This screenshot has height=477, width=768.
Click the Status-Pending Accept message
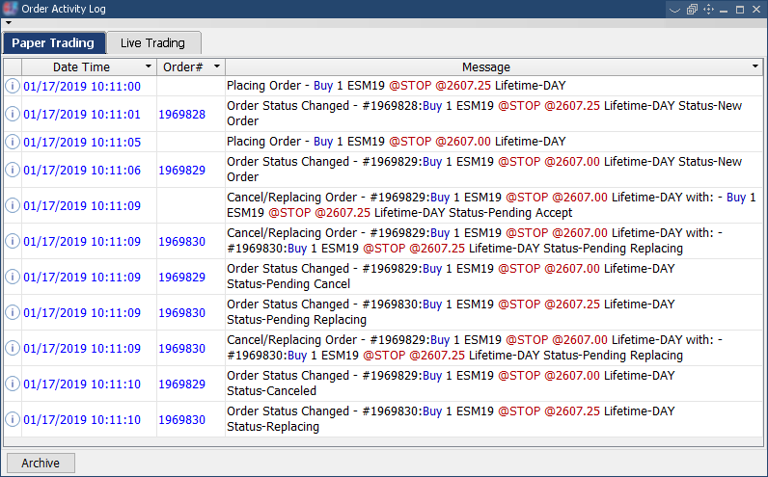491,205
